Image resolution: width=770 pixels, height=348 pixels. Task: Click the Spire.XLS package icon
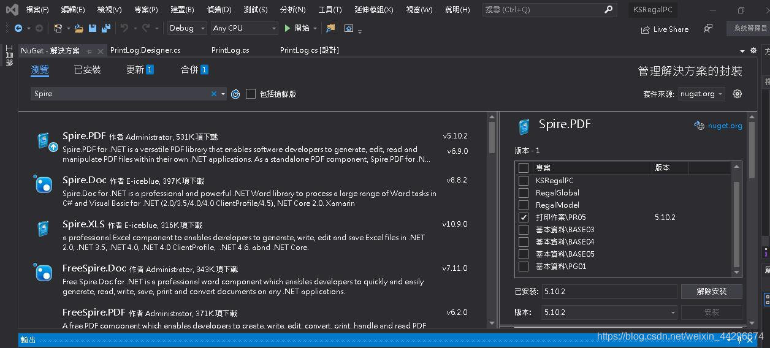43,229
